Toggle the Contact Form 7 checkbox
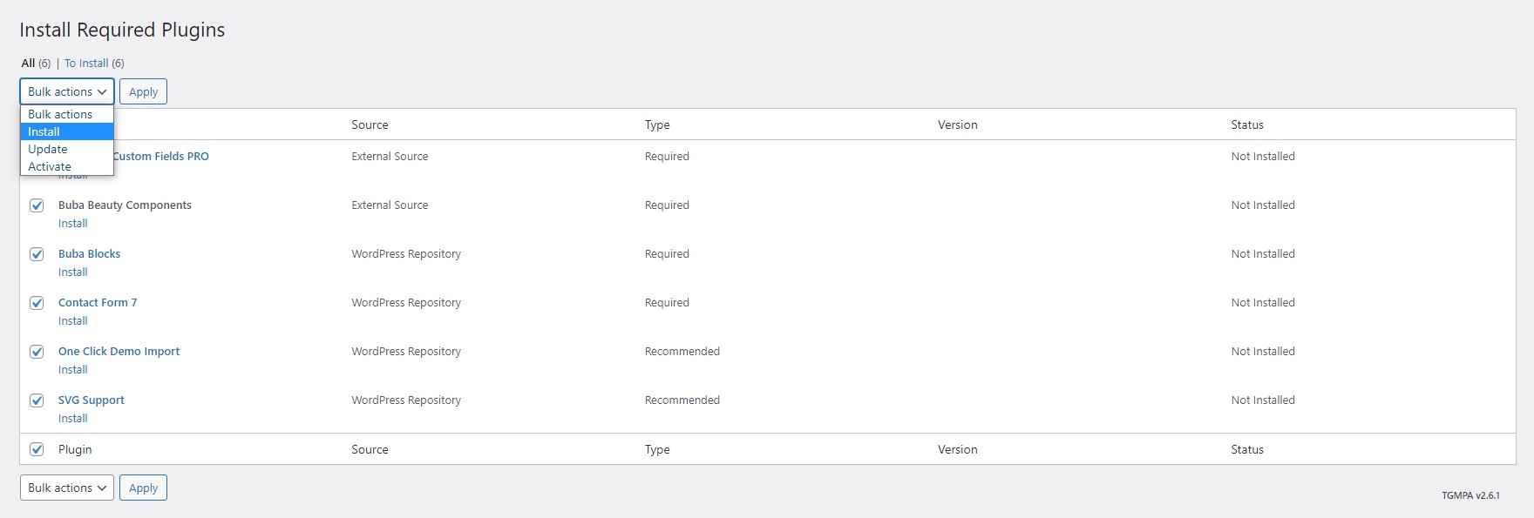 pos(37,303)
